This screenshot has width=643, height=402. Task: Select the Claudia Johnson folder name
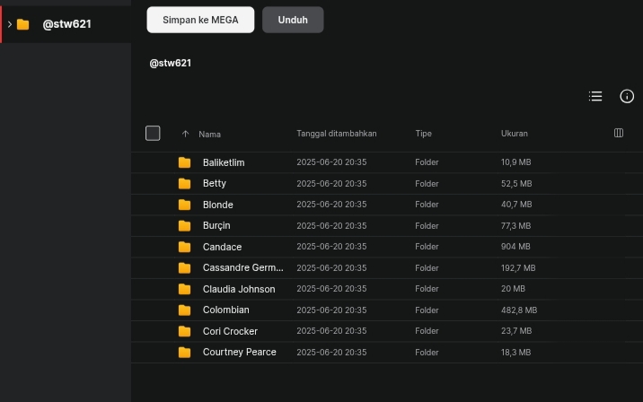239,289
